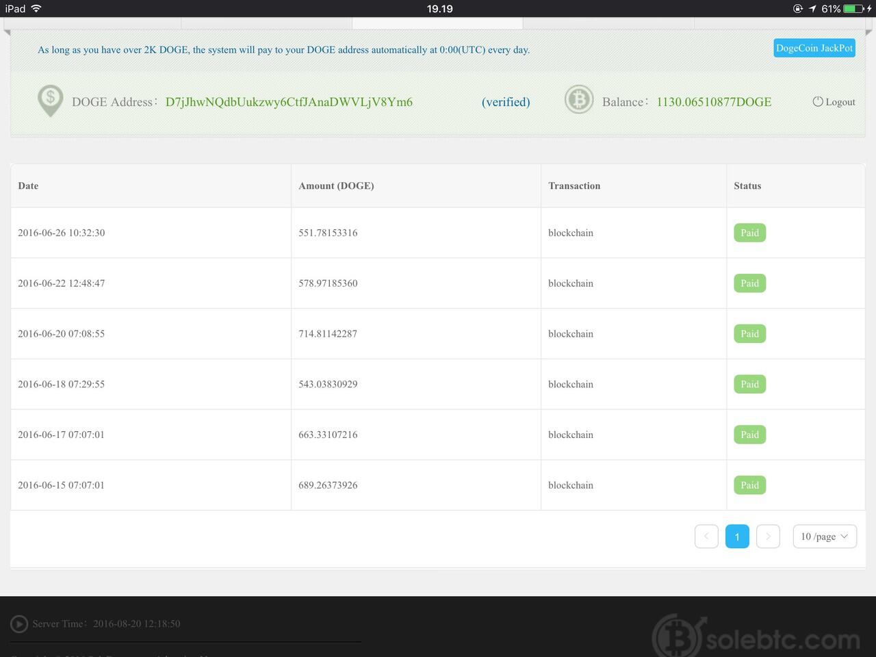Tap the battery icon in status bar
The image size is (876, 657).
pyautogui.click(x=853, y=9)
